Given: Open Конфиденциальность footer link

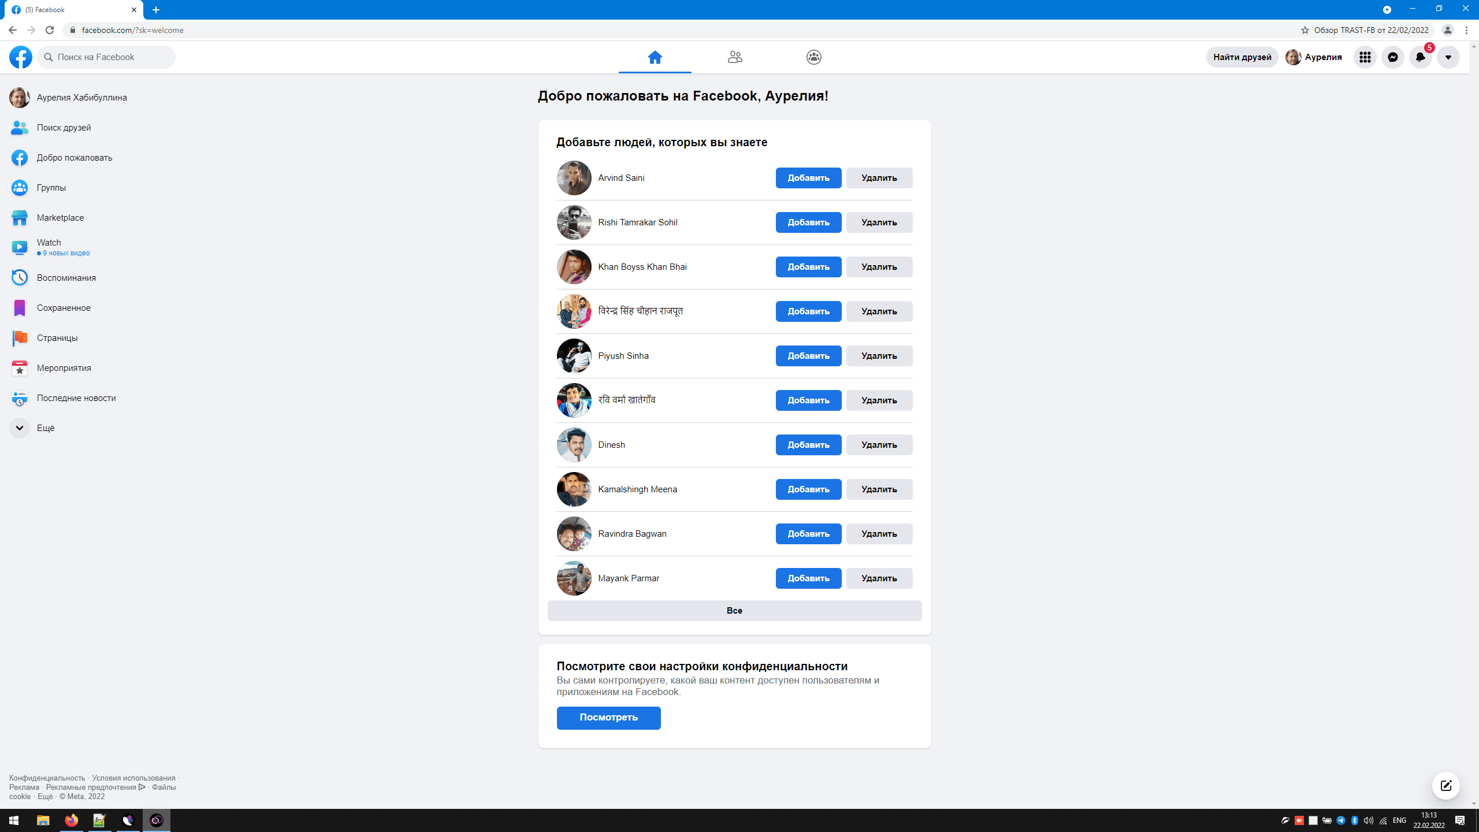Looking at the screenshot, I should [47, 778].
